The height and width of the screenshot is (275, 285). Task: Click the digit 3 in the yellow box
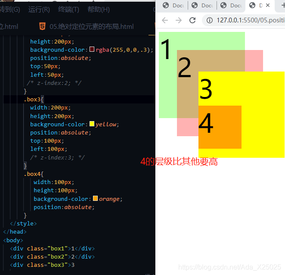point(206,89)
